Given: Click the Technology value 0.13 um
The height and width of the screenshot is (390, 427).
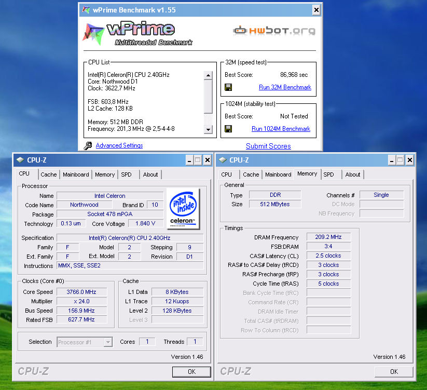Looking at the screenshot, I should pyautogui.click(x=71, y=223).
